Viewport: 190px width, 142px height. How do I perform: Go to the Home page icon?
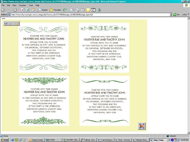click(33, 10)
